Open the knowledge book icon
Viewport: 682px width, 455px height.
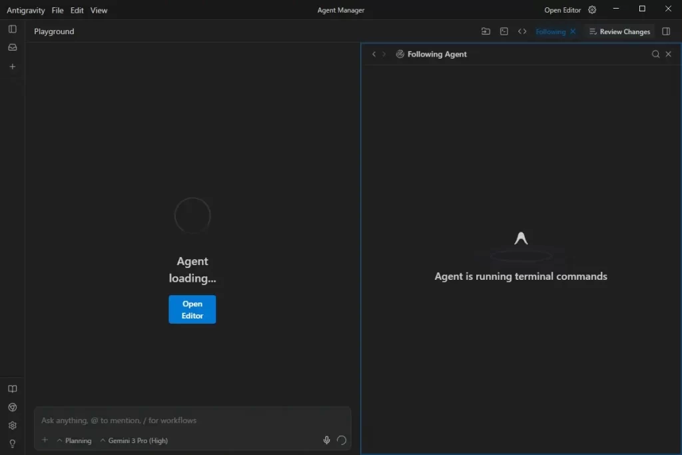12,389
